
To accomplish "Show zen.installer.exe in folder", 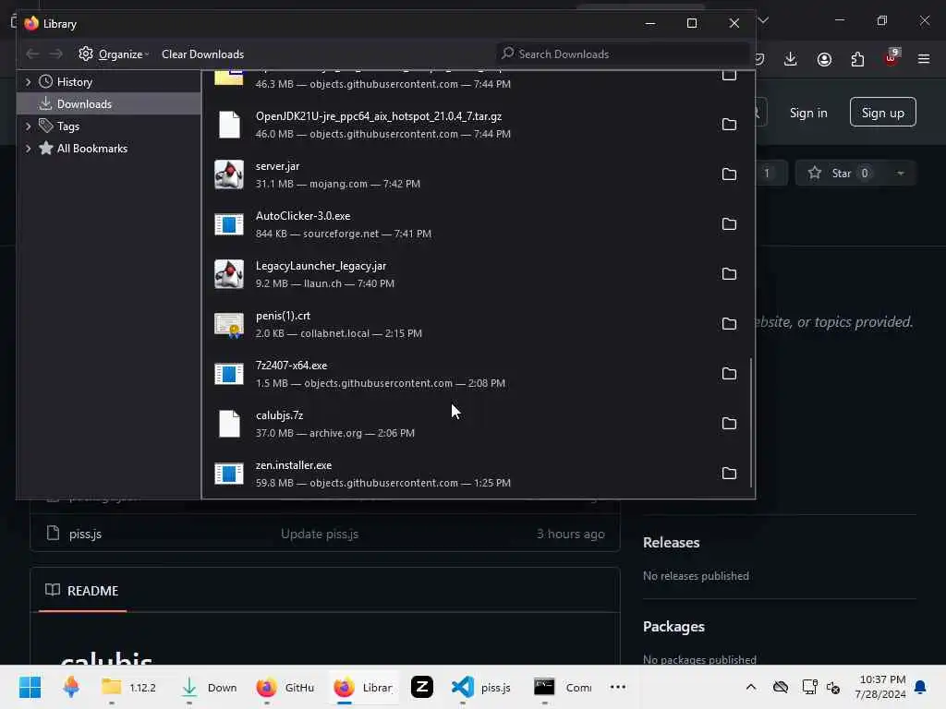I will (729, 474).
